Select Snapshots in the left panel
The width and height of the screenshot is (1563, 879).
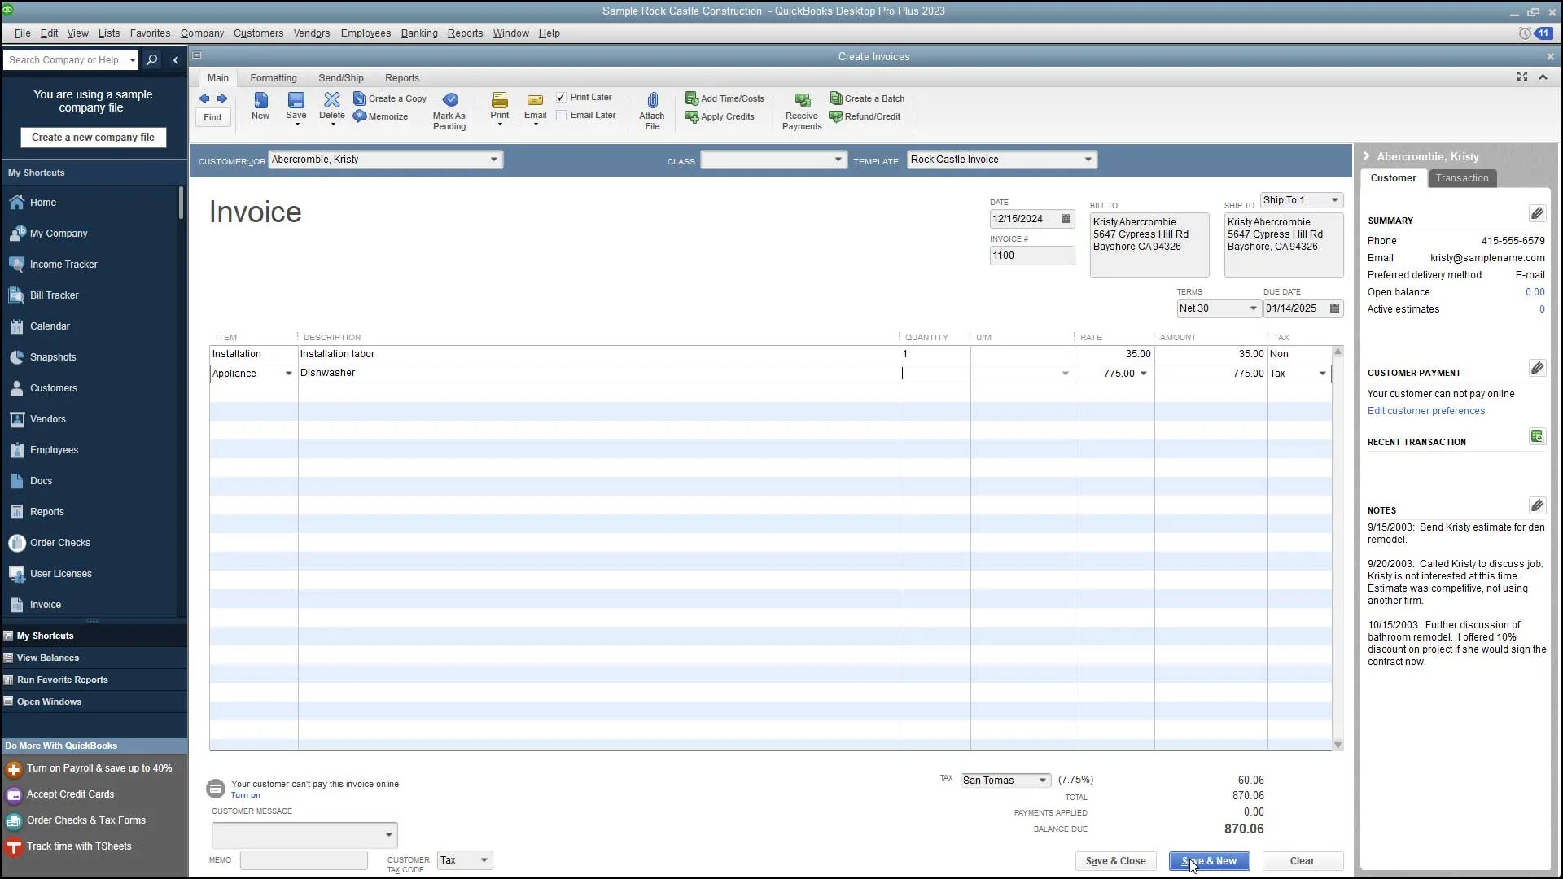click(x=55, y=356)
